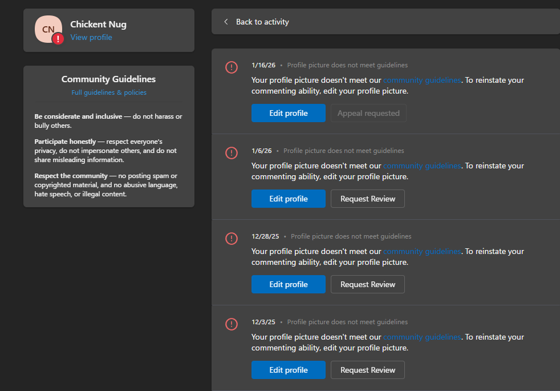The width and height of the screenshot is (560, 391).
Task: Click the 1/6/26 date text
Action: point(262,151)
